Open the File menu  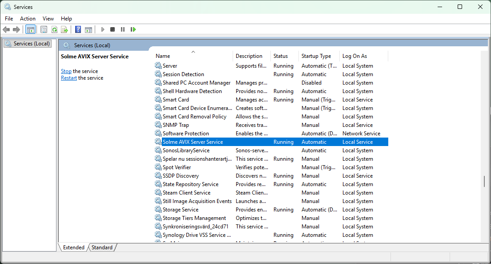click(x=9, y=19)
